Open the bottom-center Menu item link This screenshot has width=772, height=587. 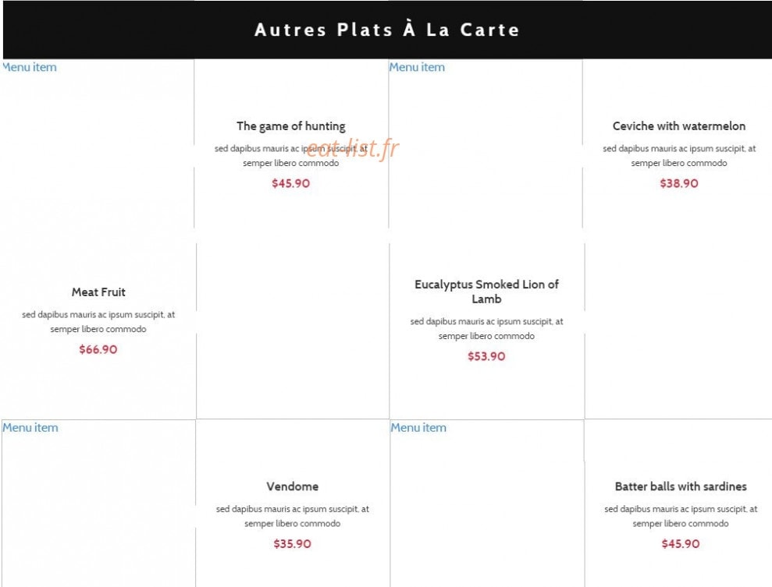click(x=418, y=428)
